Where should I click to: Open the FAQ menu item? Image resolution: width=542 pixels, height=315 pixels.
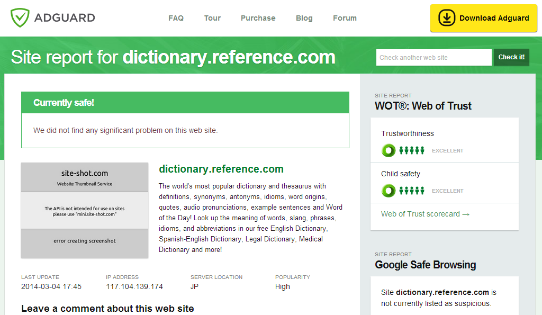click(176, 18)
